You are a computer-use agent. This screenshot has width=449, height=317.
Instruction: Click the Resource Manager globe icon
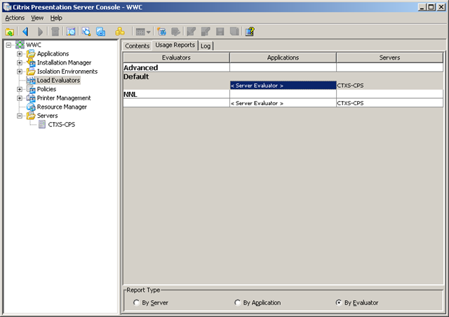[x=31, y=107]
